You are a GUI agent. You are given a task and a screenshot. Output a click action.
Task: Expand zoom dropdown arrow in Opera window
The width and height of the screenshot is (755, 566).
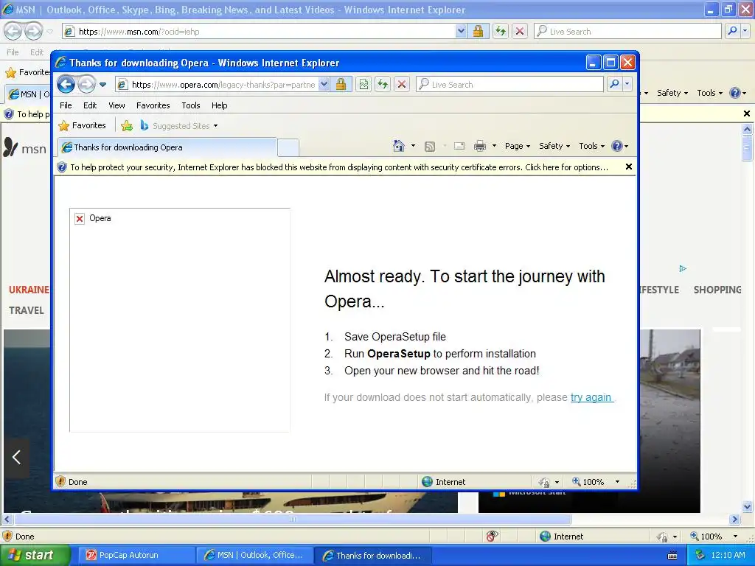[x=617, y=482]
